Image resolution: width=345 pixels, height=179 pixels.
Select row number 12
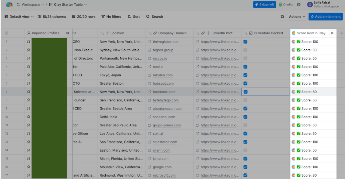pyautogui.click(x=7, y=134)
